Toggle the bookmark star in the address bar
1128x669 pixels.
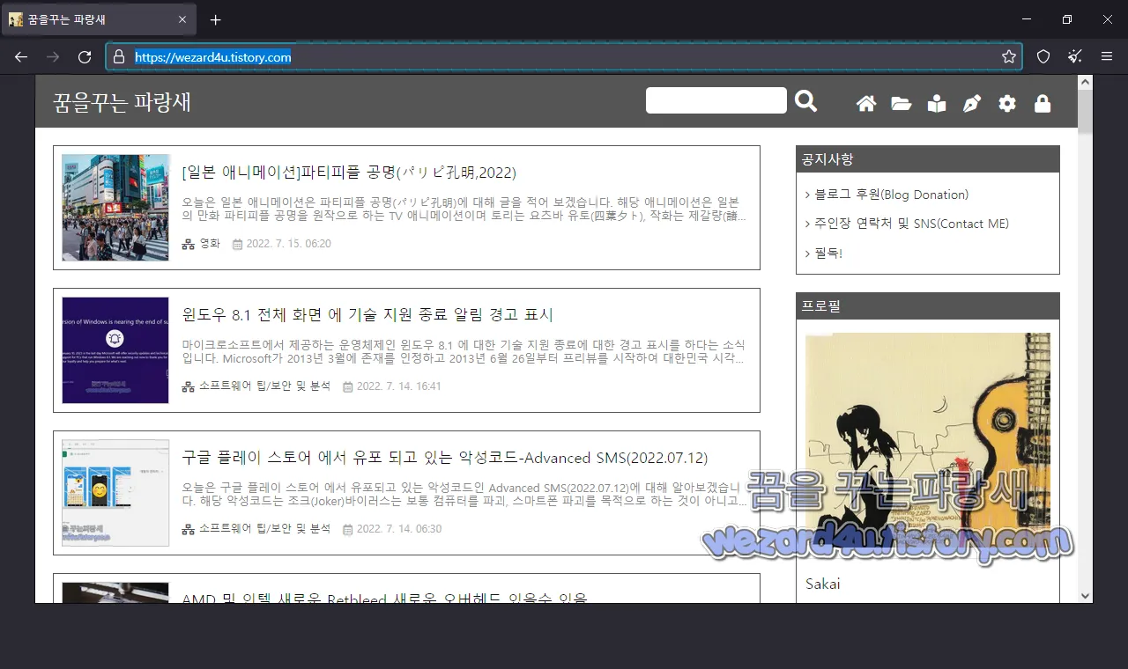1009,55
